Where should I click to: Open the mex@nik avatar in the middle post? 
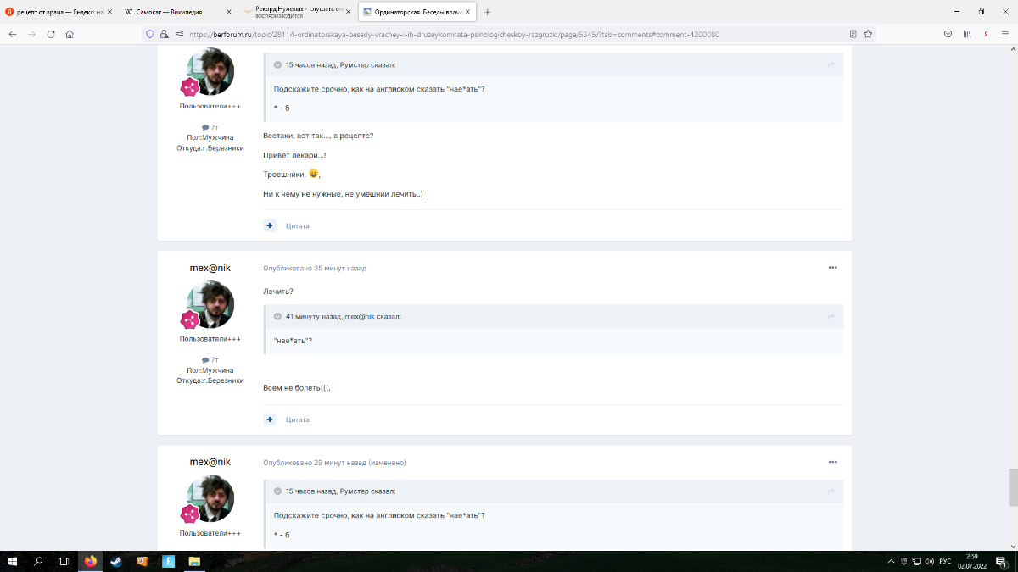(210, 305)
